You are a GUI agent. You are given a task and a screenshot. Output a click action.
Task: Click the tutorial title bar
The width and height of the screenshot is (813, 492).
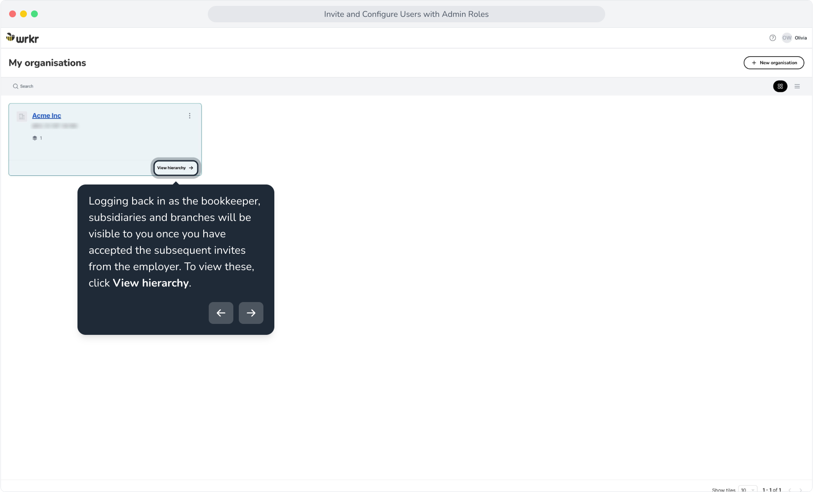pyautogui.click(x=406, y=14)
